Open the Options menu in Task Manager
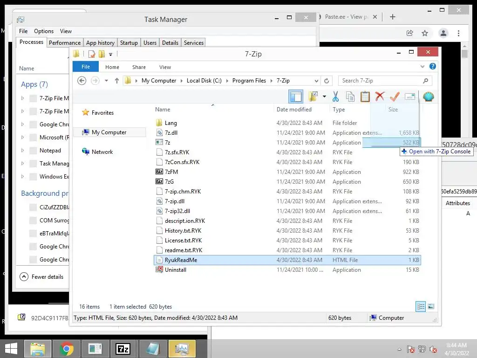Viewport: 477px width, 358px height. pyautogui.click(x=43, y=31)
